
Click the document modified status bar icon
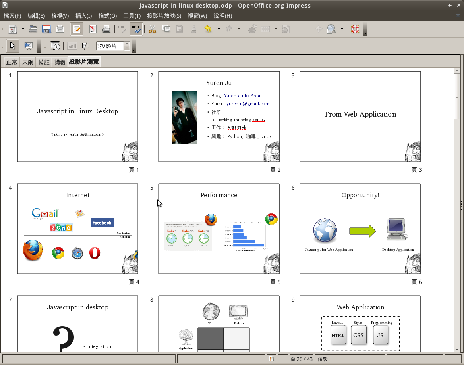click(271, 359)
